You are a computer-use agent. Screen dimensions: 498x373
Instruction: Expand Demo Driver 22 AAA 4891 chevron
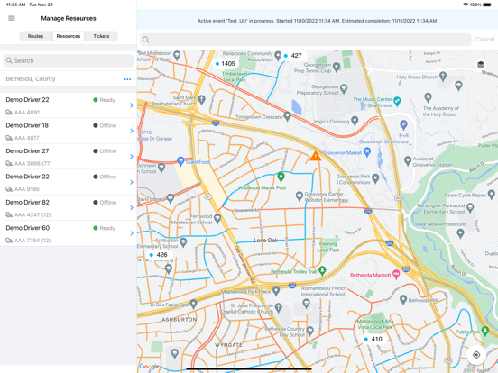[x=132, y=105]
